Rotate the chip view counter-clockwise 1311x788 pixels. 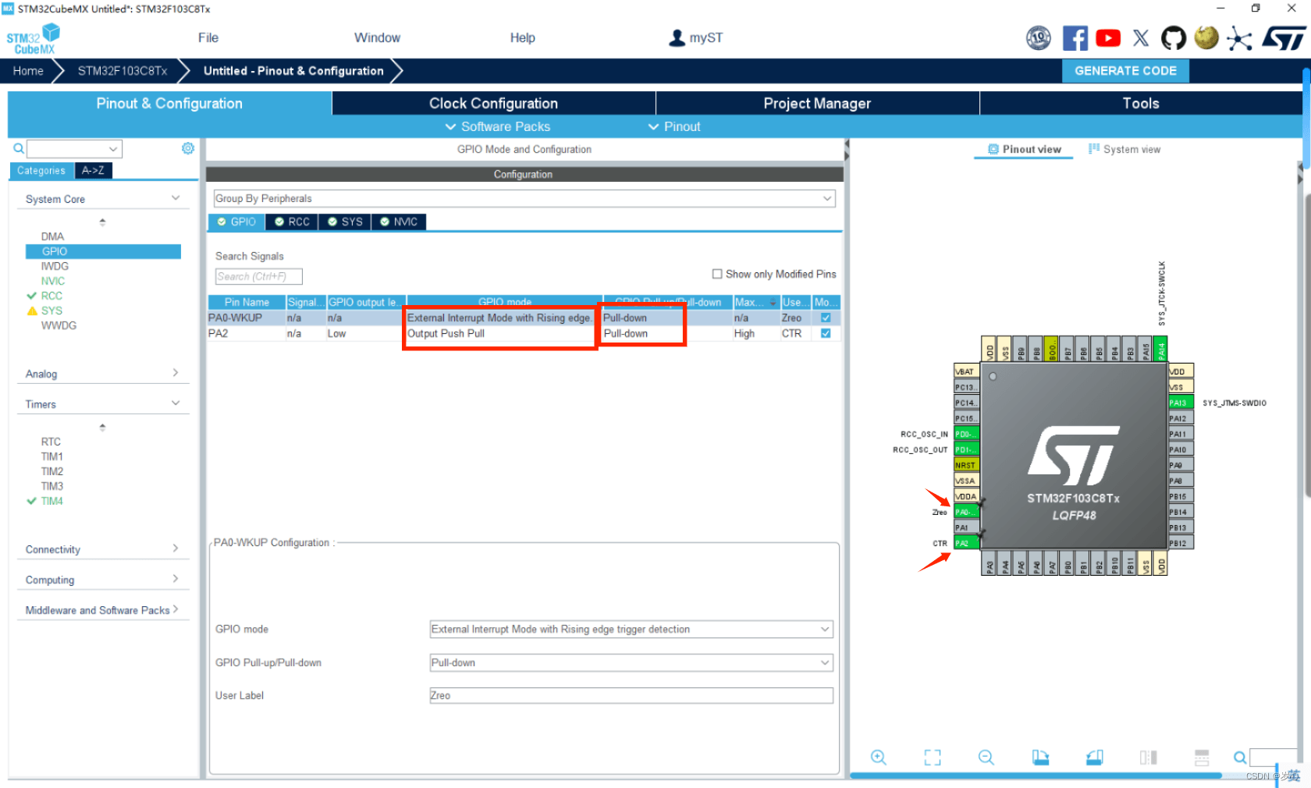click(x=1094, y=757)
